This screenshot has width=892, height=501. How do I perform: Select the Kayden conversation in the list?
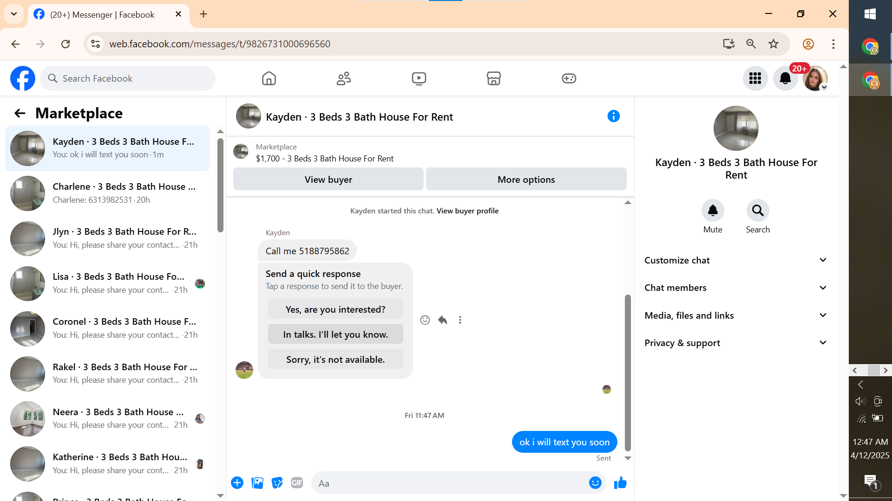(108, 148)
